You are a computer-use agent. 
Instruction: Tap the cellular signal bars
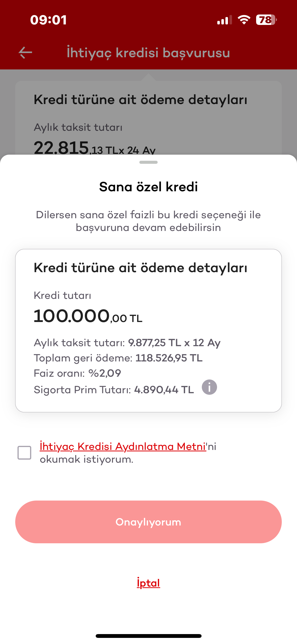pos(224,20)
